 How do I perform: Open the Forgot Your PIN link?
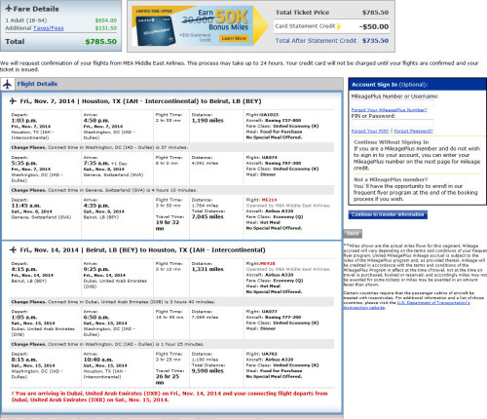click(x=370, y=131)
